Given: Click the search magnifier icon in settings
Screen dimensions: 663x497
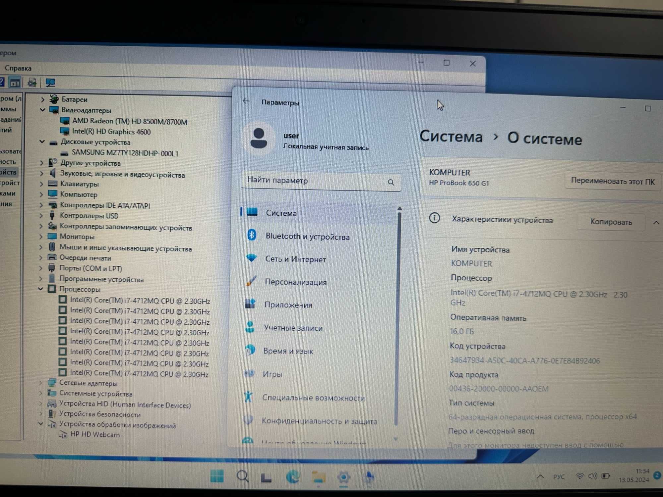Looking at the screenshot, I should point(391,183).
